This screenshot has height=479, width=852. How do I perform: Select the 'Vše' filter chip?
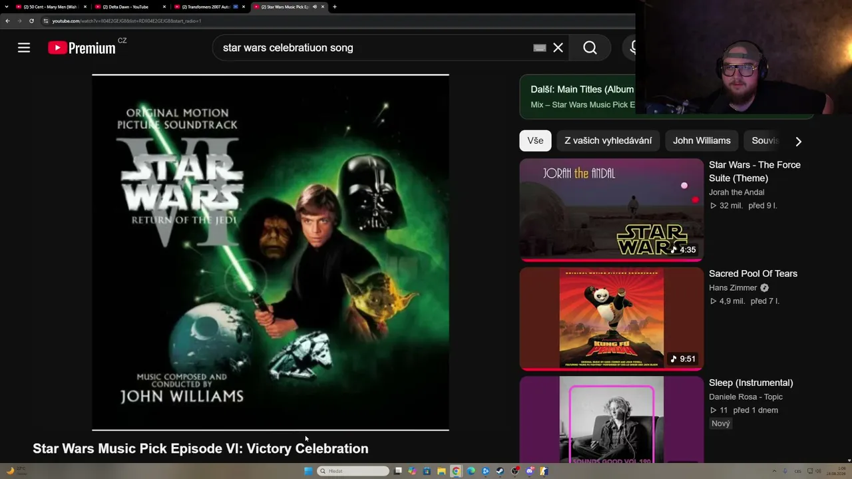click(x=535, y=140)
